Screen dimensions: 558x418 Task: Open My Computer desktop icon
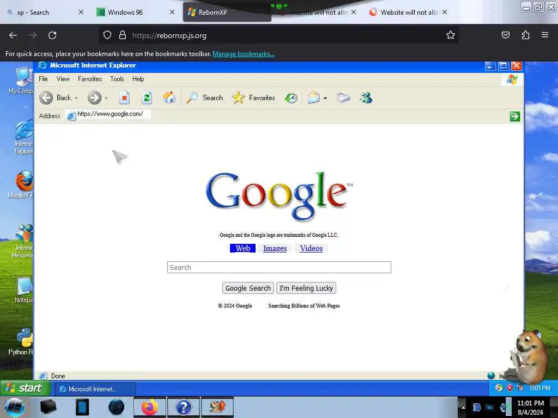click(x=23, y=81)
